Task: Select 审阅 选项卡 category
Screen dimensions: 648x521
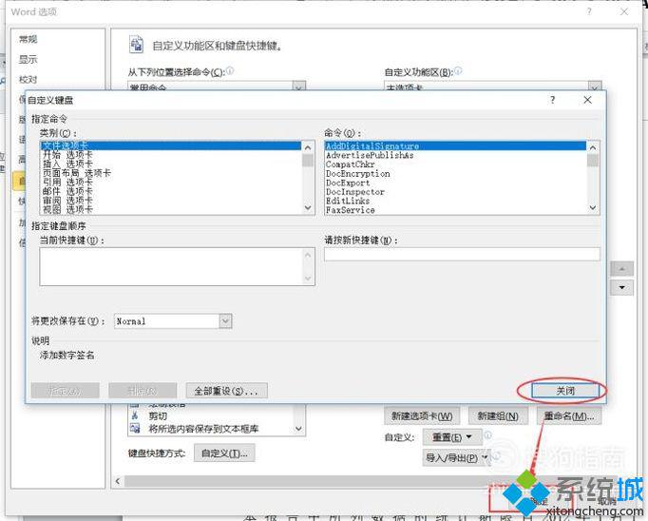Action: click(x=171, y=201)
